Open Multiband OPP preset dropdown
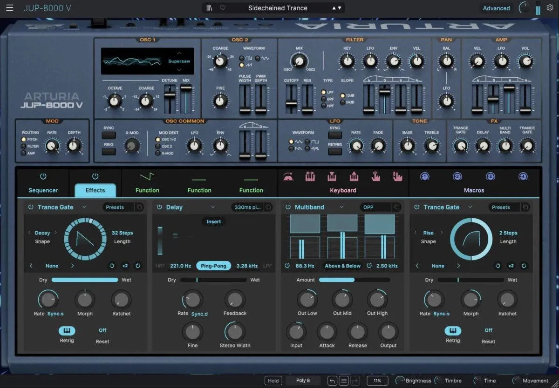The height and width of the screenshot is (388, 559). 375,207
